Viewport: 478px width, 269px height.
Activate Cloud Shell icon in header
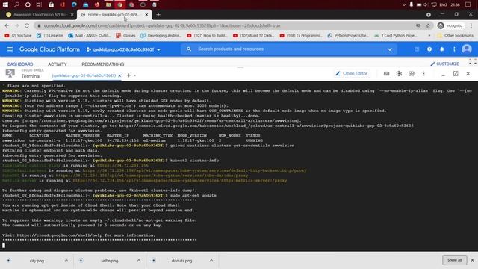coord(417,49)
